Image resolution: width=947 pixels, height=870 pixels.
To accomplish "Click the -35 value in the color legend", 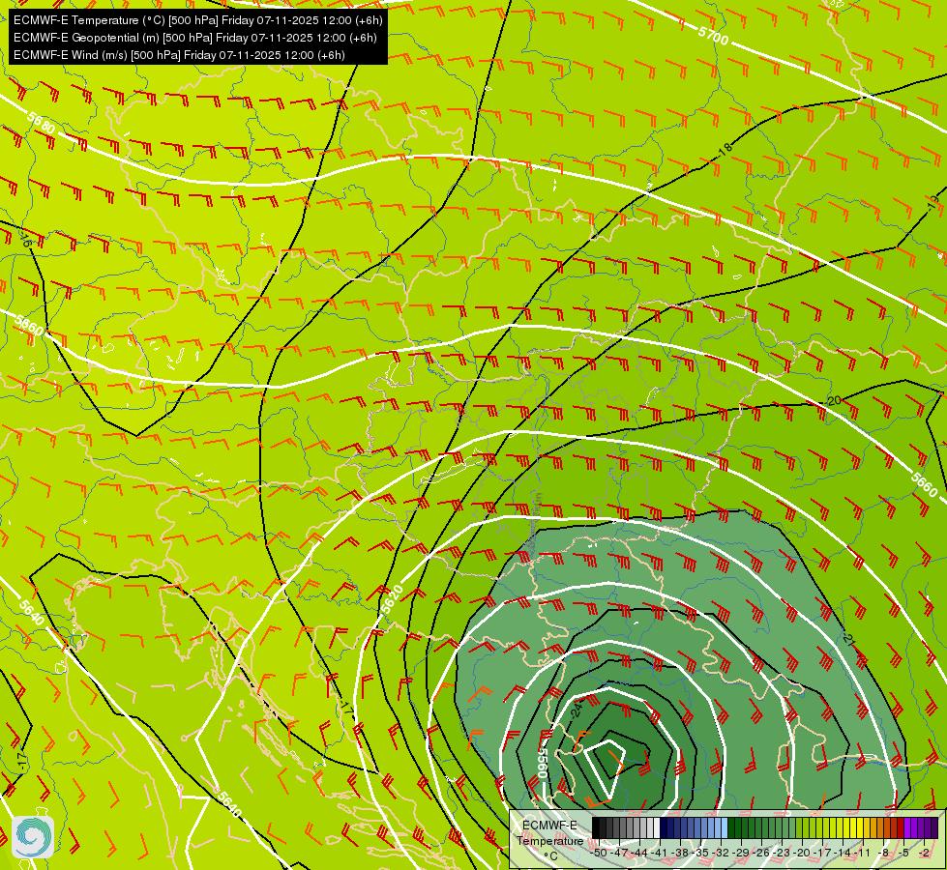I will click(x=699, y=853).
